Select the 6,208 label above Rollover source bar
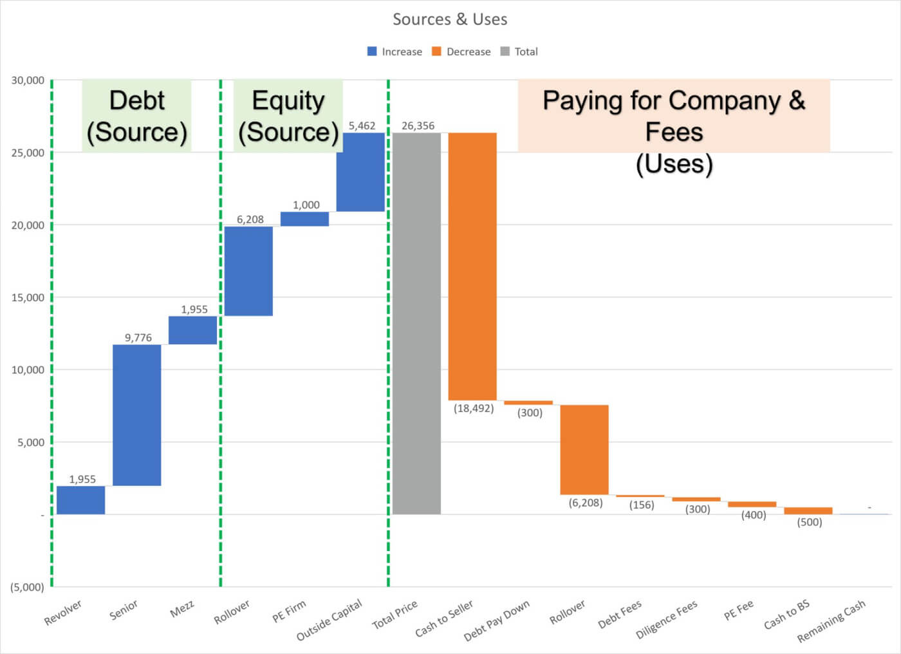Viewport: 901px width, 654px height. tap(250, 220)
